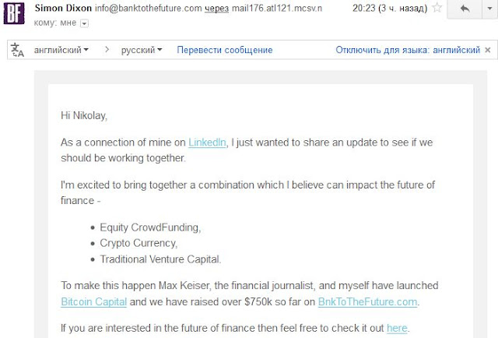498x338 pixels.
Task: Click the 'here' link at the bottom
Action: pos(397,328)
